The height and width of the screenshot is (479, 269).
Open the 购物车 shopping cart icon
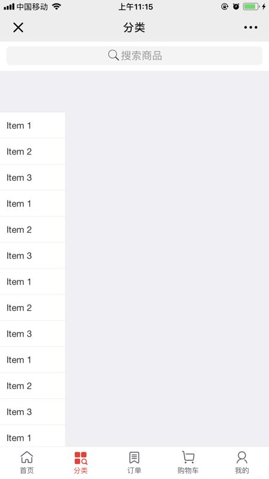click(x=188, y=457)
